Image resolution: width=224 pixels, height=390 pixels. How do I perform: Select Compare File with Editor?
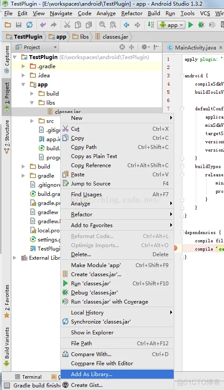117,364
